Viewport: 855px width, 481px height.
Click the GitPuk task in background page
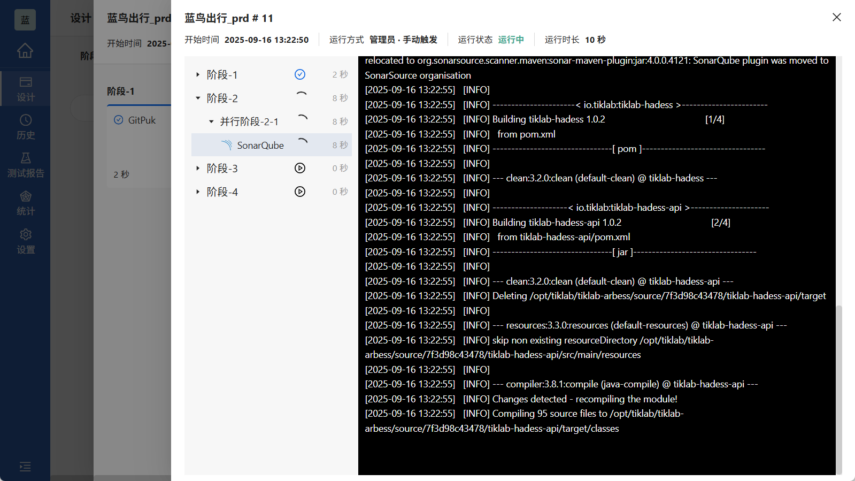tap(142, 120)
